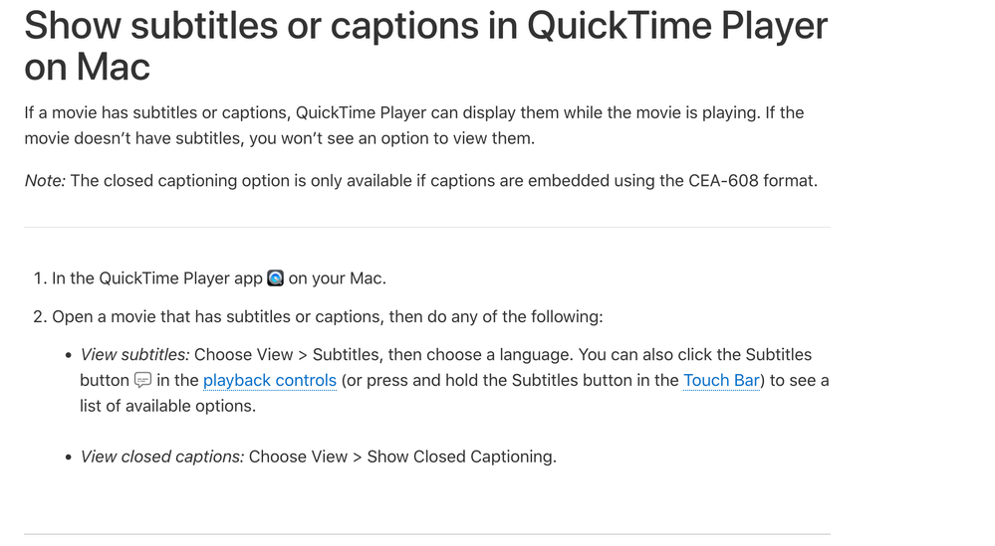Follow the Touch Bar link
The image size is (995, 546).
[x=721, y=381]
